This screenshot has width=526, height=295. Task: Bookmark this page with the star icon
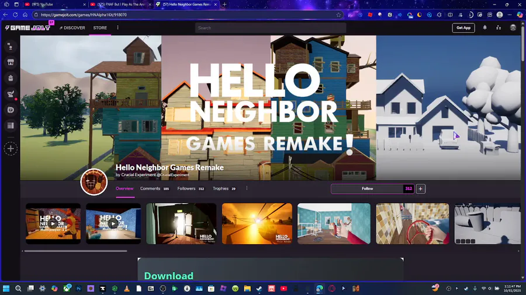pos(338,15)
